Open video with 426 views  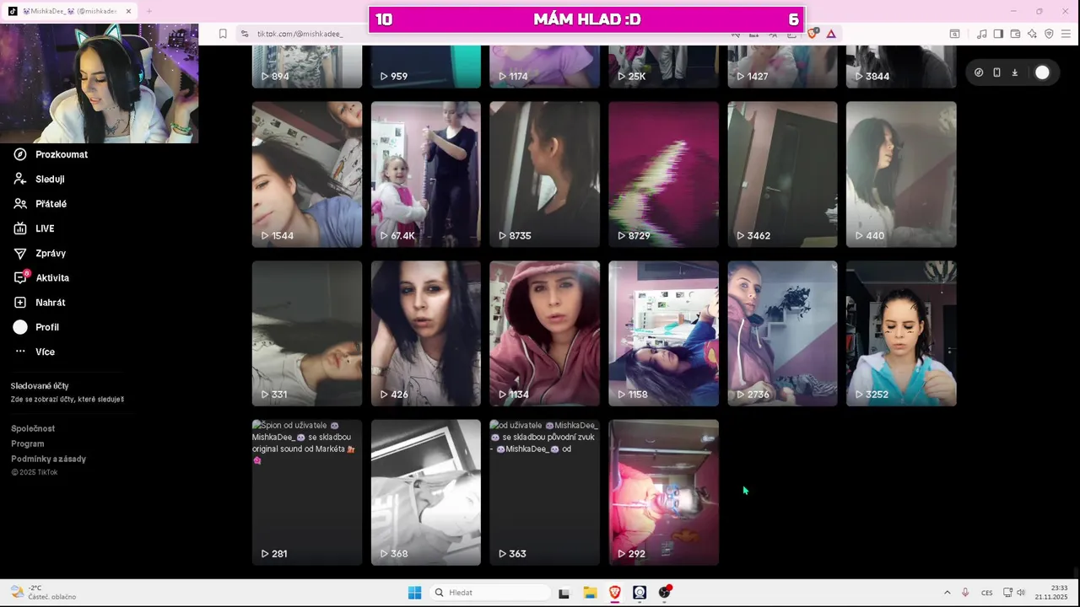pos(426,334)
